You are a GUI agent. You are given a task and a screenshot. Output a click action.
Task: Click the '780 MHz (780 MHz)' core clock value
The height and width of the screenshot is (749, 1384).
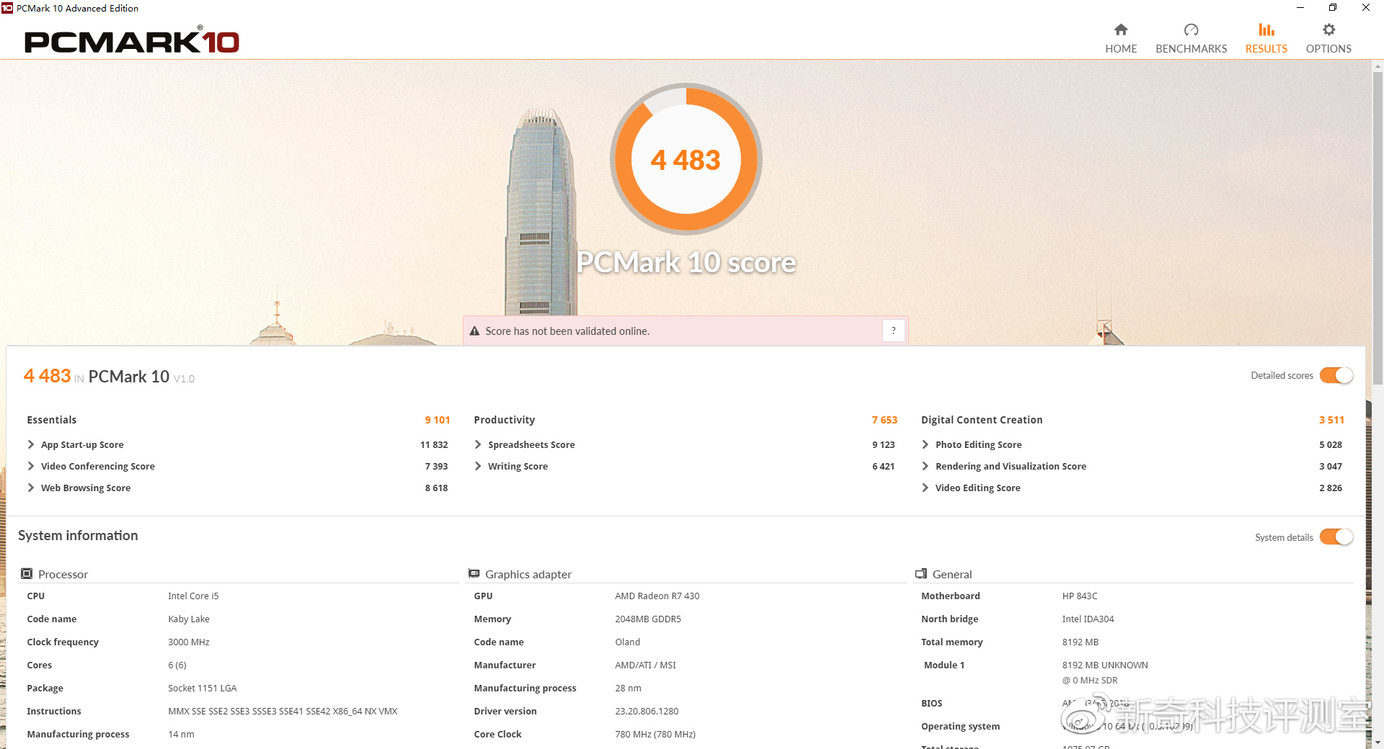click(655, 735)
